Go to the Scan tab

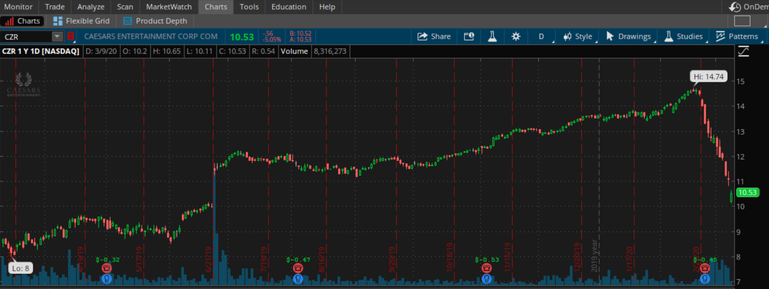click(x=125, y=7)
